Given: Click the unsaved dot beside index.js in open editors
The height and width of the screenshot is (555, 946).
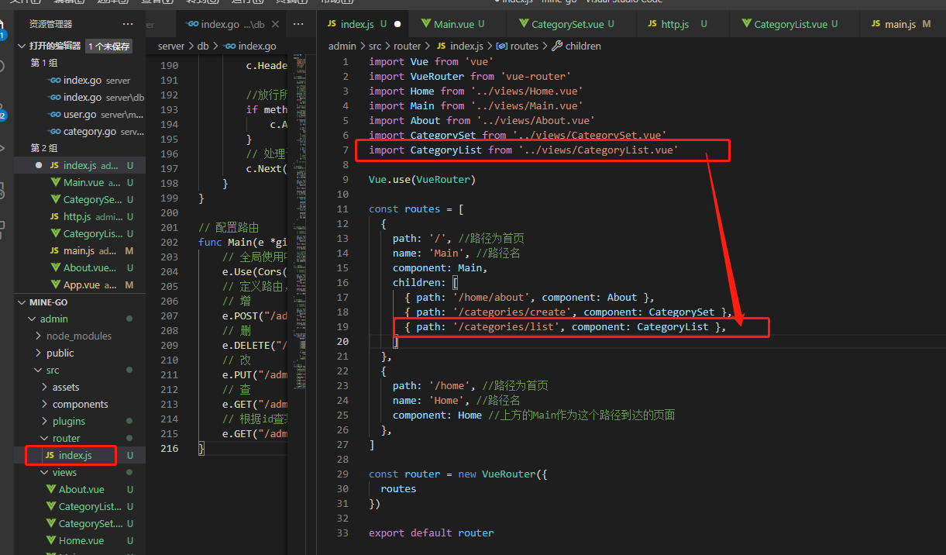Looking at the screenshot, I should tap(39, 166).
